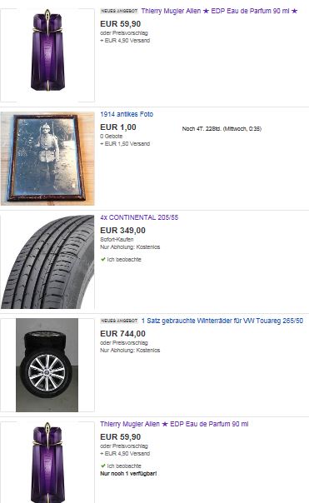Viewport: 309px width, 503px height.
Task: Click the Continental tire tread thumbnail
Action: pyautogui.click(x=47, y=261)
